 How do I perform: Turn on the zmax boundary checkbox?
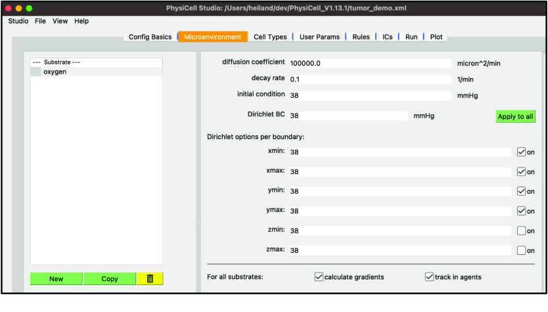tap(521, 251)
